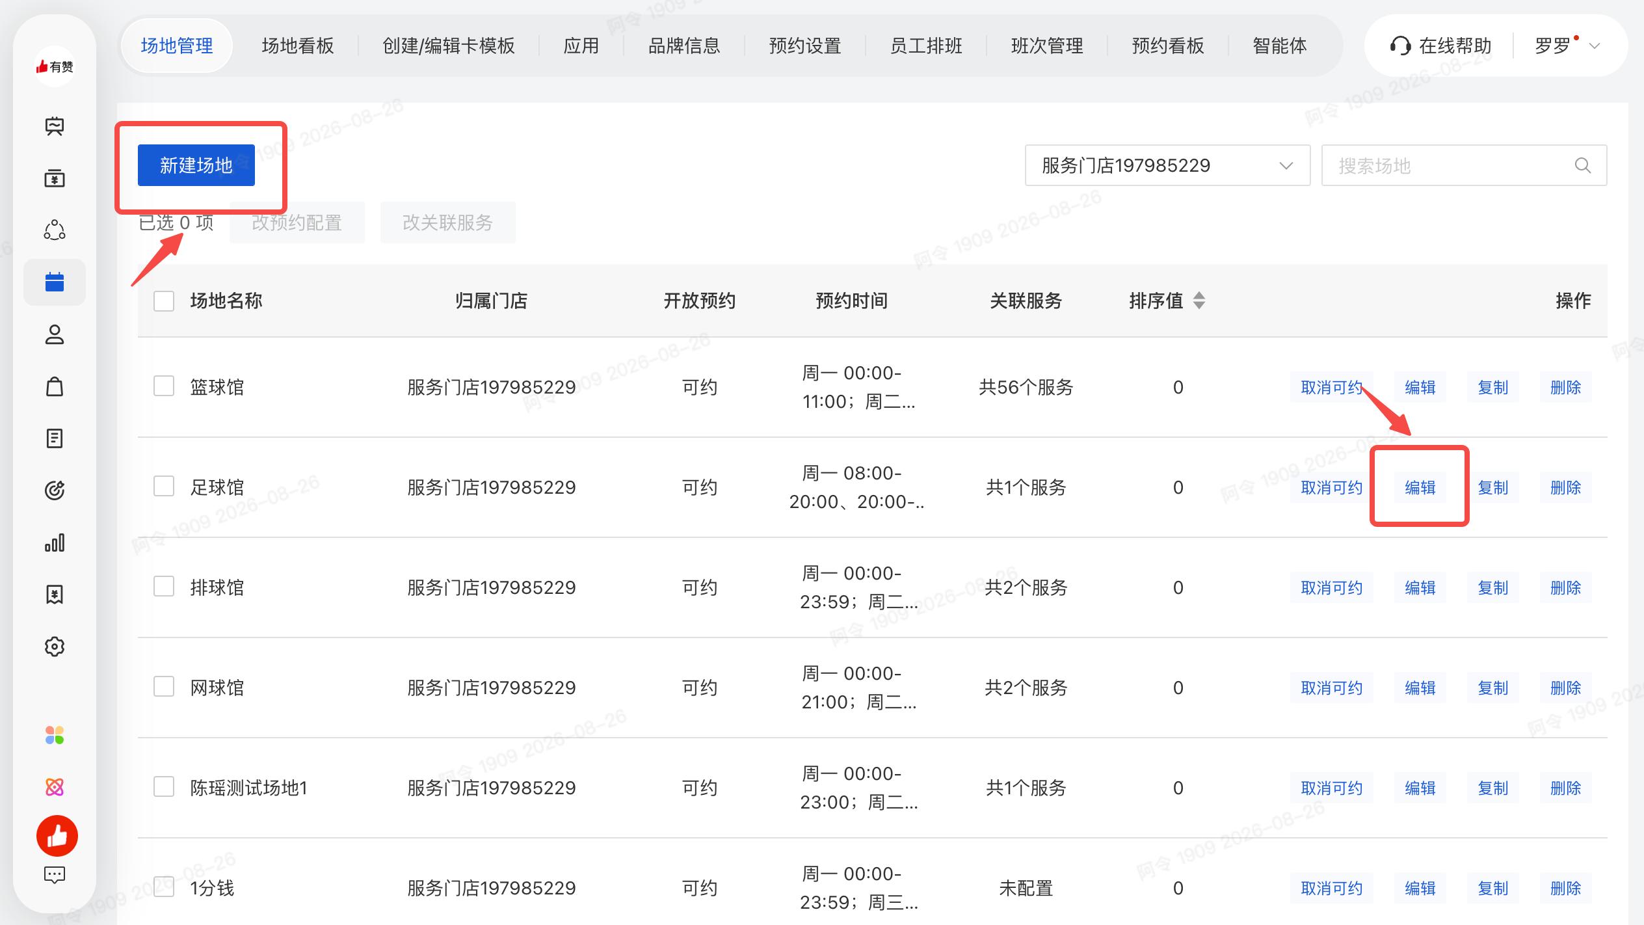Click the search magnifier icon

coord(1583,165)
